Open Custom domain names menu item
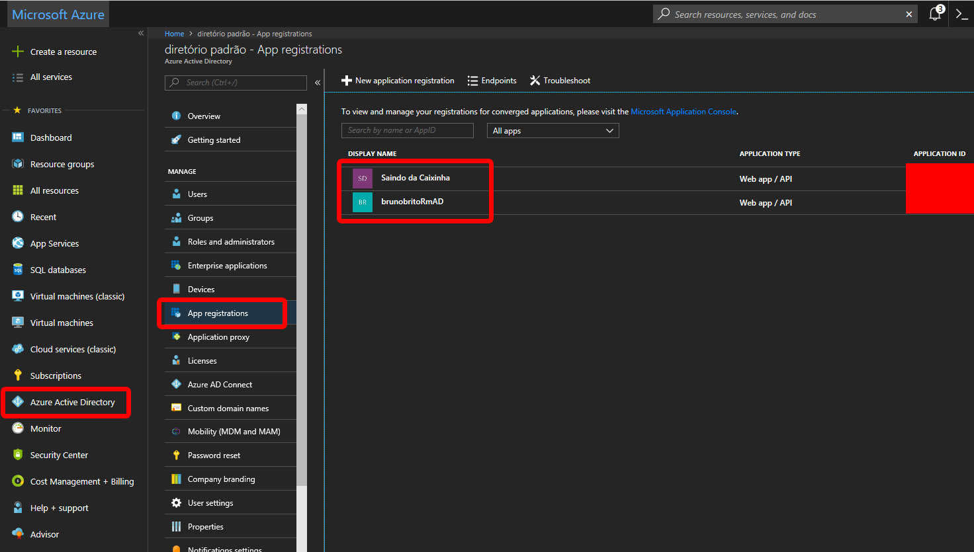974x552 pixels. (230, 409)
